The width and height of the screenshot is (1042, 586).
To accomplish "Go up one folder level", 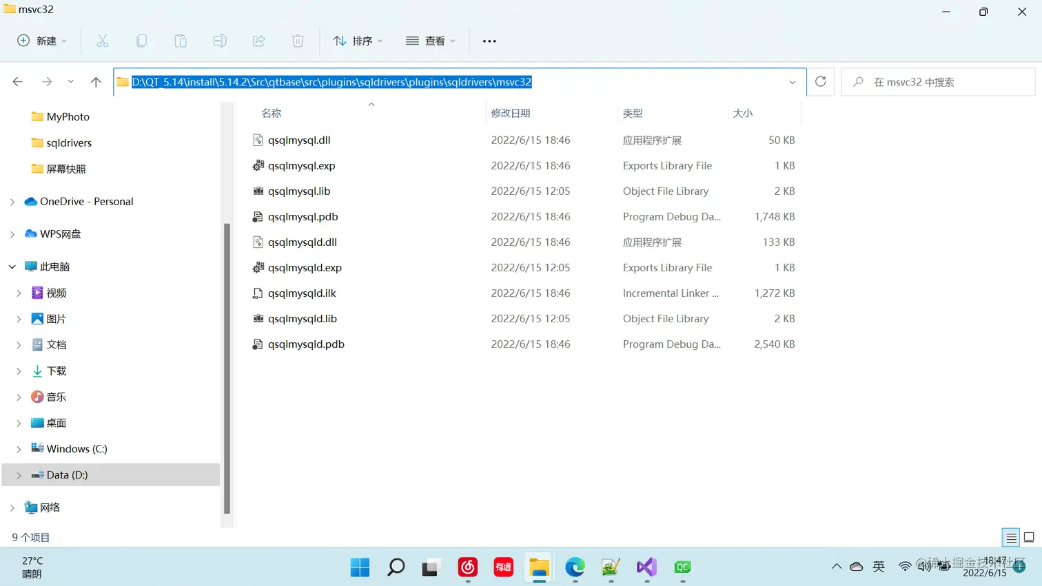I will tap(96, 82).
